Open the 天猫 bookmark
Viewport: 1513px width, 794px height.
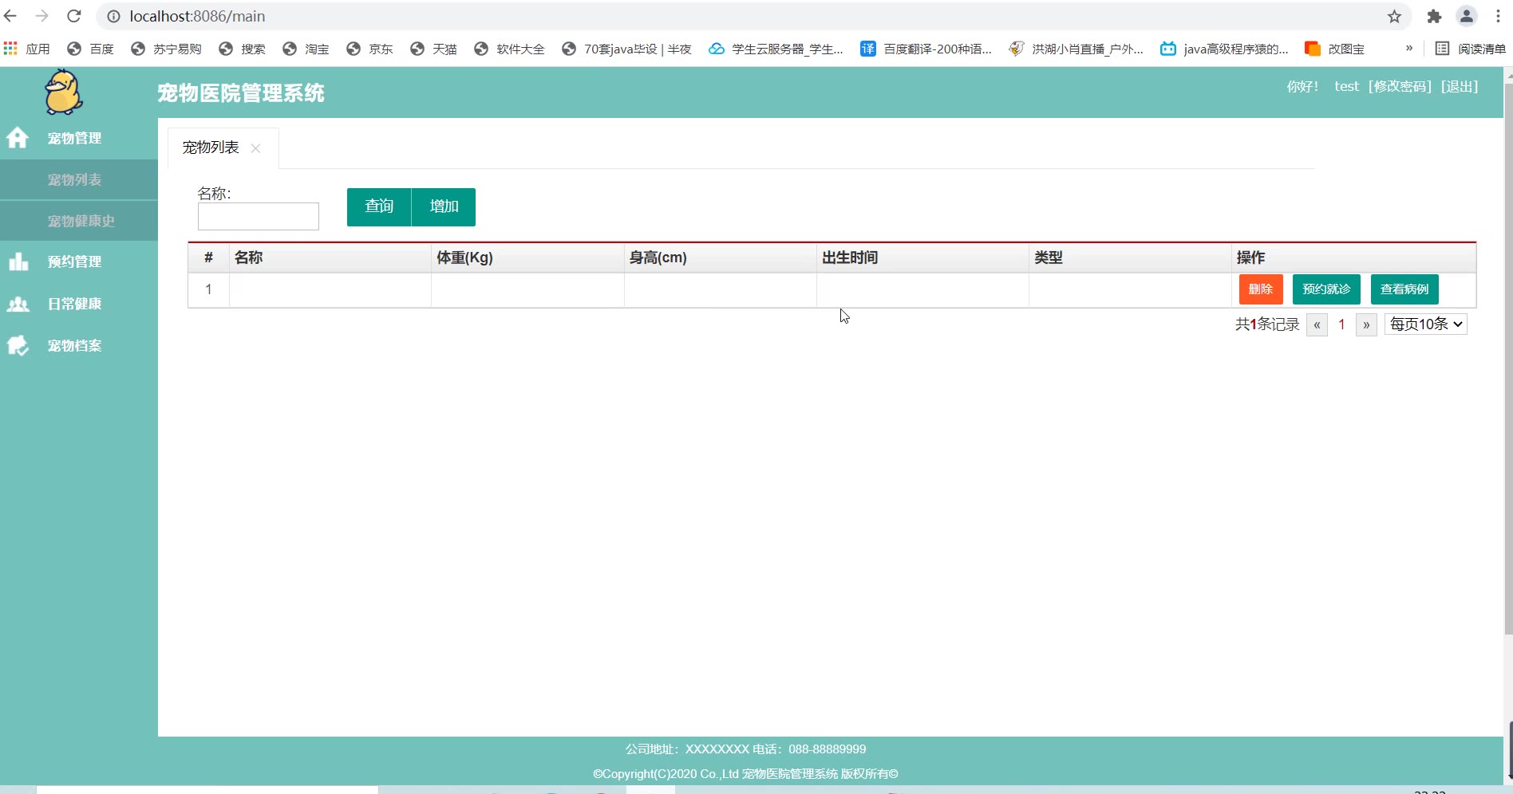[x=433, y=49]
